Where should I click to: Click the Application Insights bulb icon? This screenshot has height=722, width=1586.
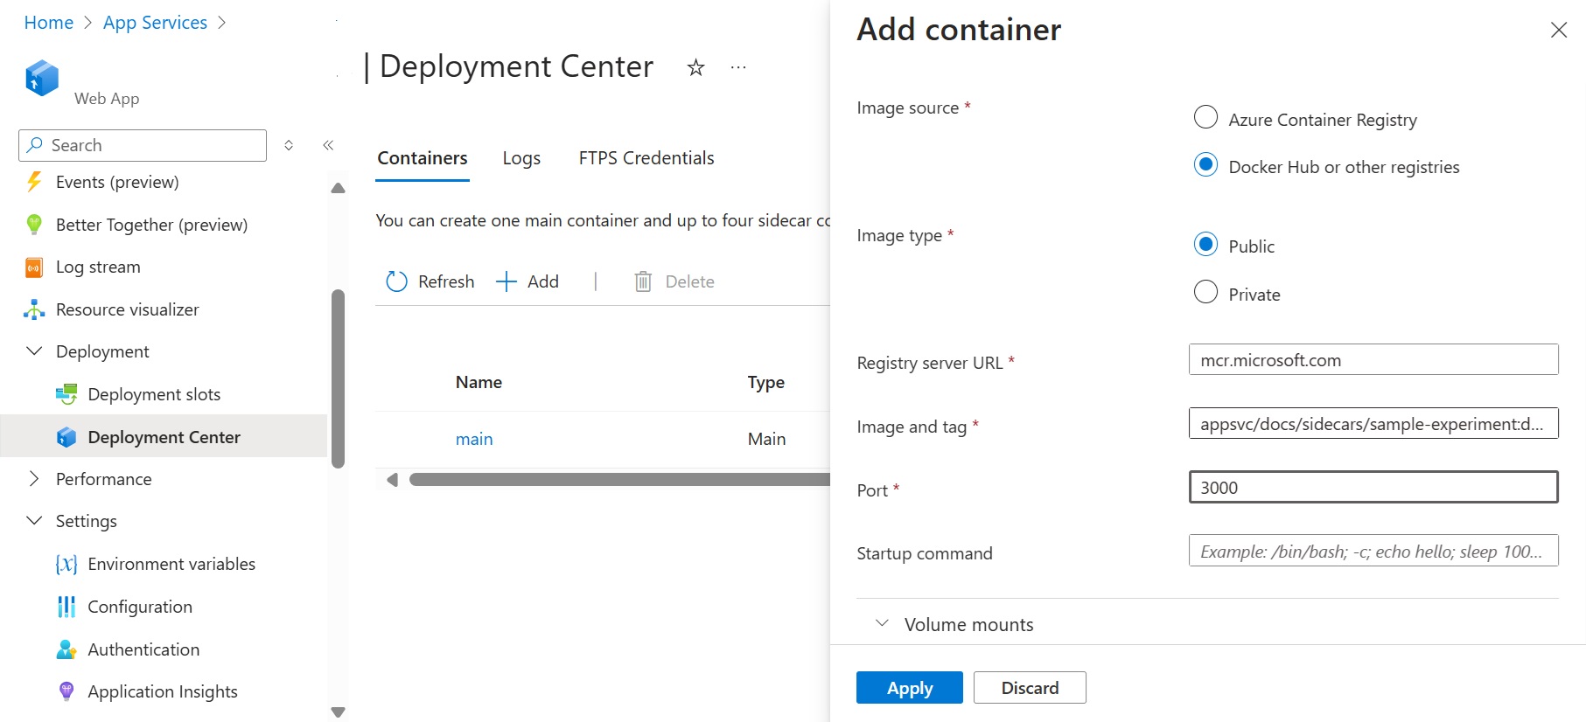(x=66, y=691)
